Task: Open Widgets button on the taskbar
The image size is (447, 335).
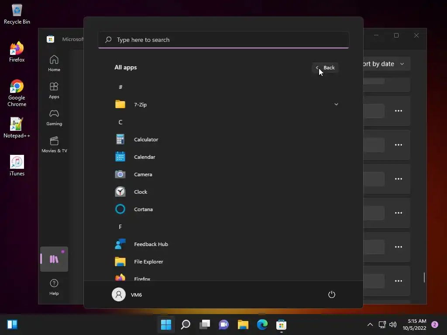Action: (x=12, y=325)
